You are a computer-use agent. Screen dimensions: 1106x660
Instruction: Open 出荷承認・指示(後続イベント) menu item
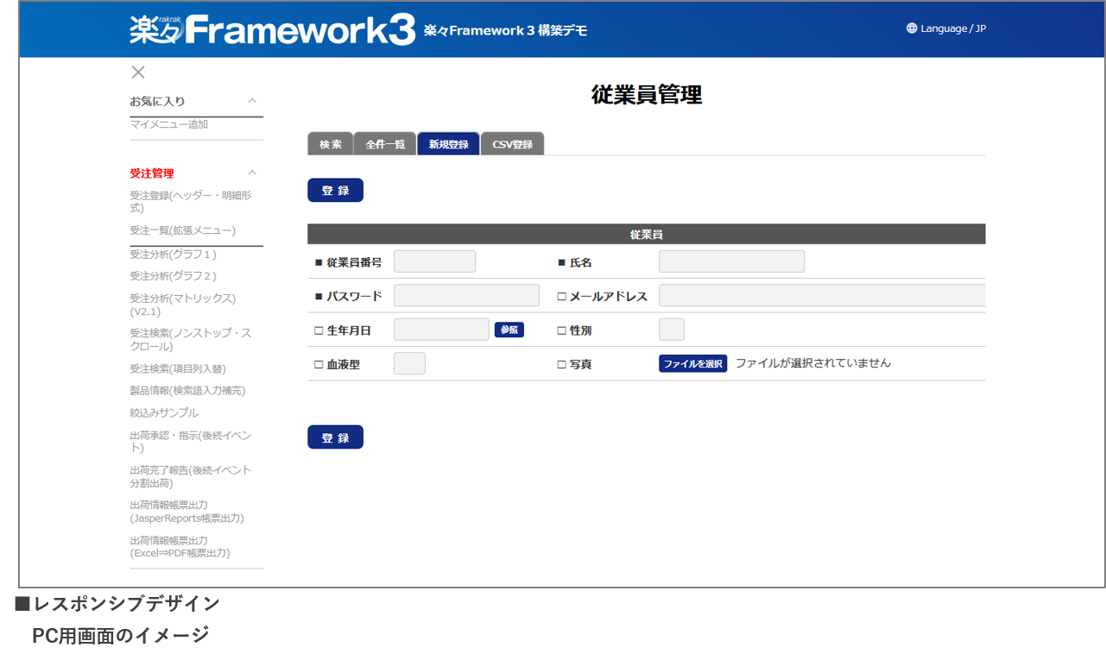tap(191, 442)
